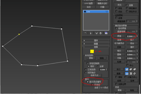
Task: Enable the 绑定末点 checkbox
Action: point(127,11)
